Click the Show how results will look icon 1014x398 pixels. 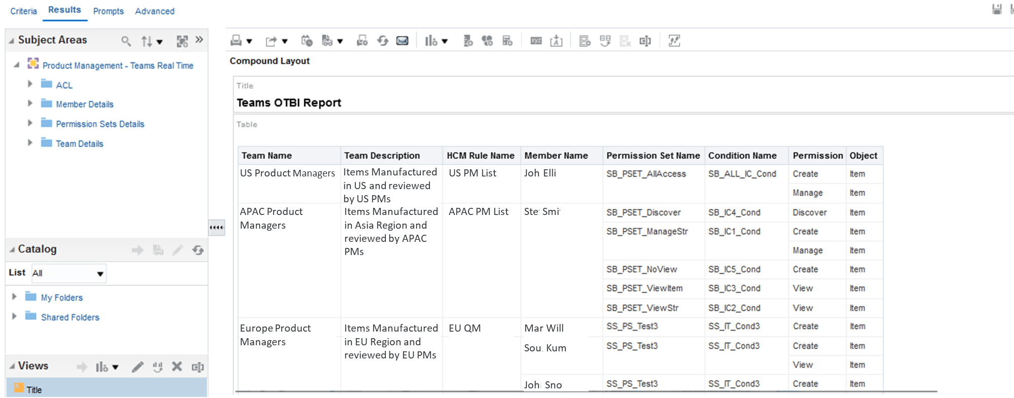point(328,41)
